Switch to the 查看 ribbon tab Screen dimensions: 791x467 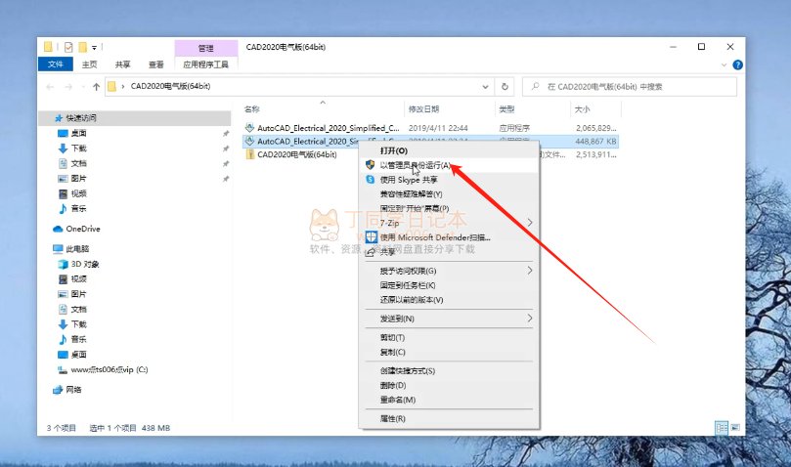155,64
